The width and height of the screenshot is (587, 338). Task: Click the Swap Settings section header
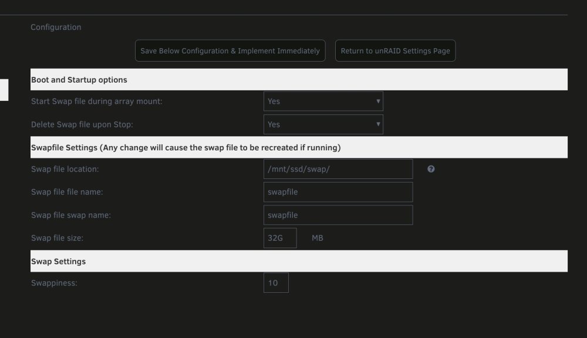[x=299, y=261]
